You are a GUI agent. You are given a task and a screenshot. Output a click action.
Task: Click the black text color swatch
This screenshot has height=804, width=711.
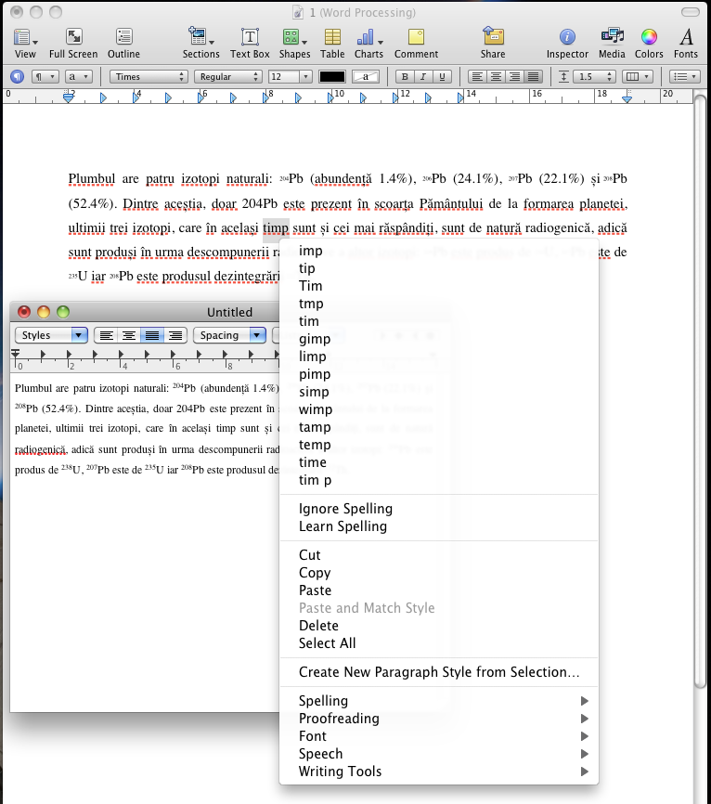[332, 77]
